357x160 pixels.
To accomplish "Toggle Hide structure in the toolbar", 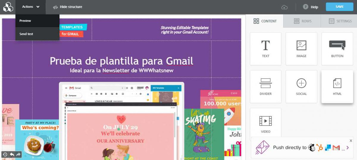I will tap(67, 7).
